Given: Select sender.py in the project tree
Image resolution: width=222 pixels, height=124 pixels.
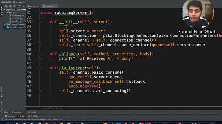Looking at the screenshot, I should (15, 21).
